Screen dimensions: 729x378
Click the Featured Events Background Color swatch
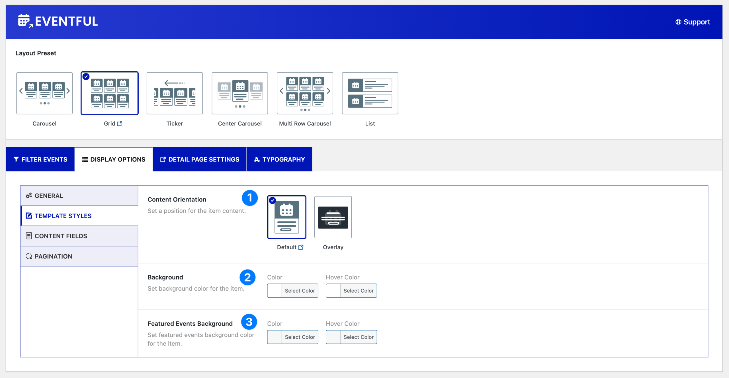coord(275,337)
